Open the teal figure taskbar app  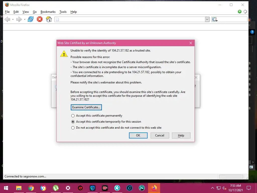(117, 188)
